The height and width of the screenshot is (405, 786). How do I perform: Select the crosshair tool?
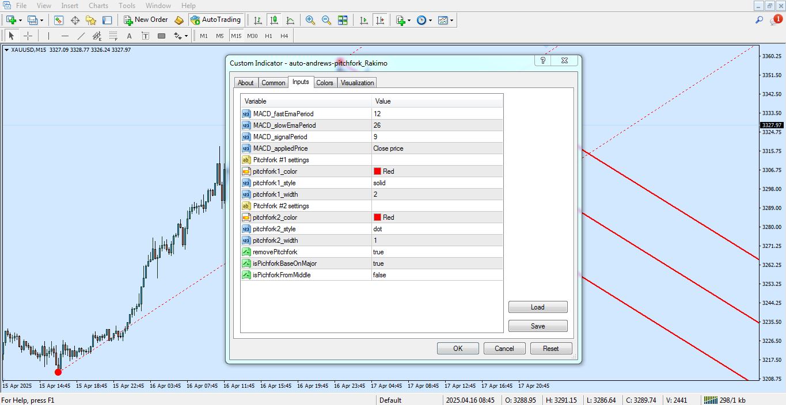tap(28, 36)
